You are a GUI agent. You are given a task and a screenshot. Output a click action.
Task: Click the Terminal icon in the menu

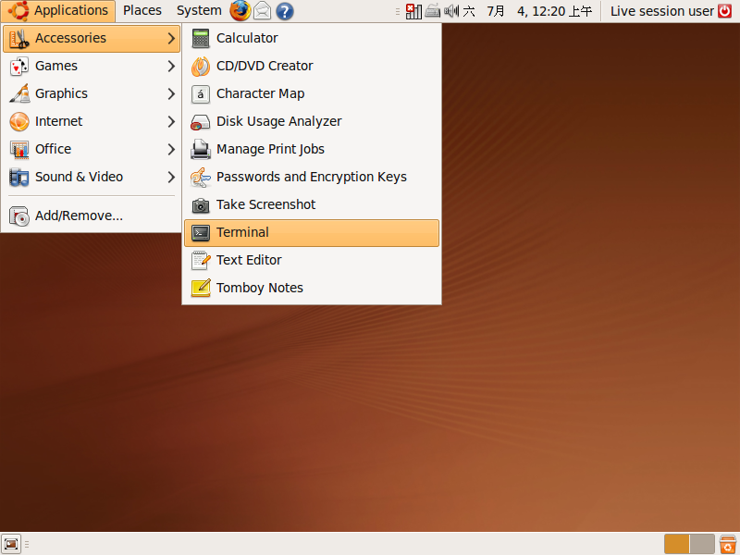click(x=201, y=233)
